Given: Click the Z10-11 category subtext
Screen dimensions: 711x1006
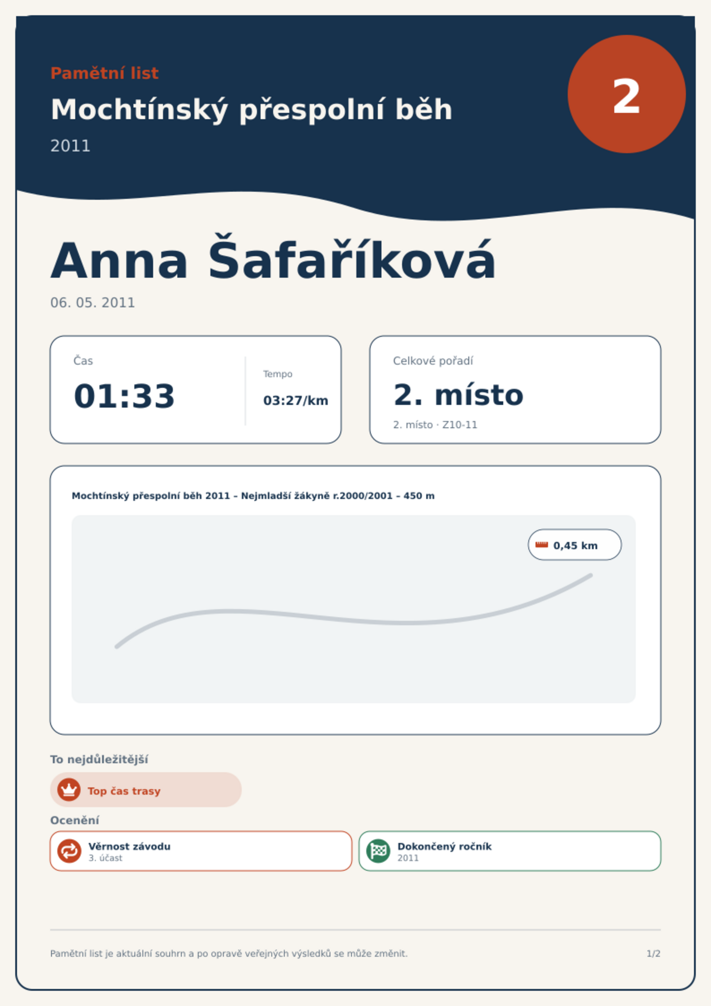Looking at the screenshot, I should (460, 425).
